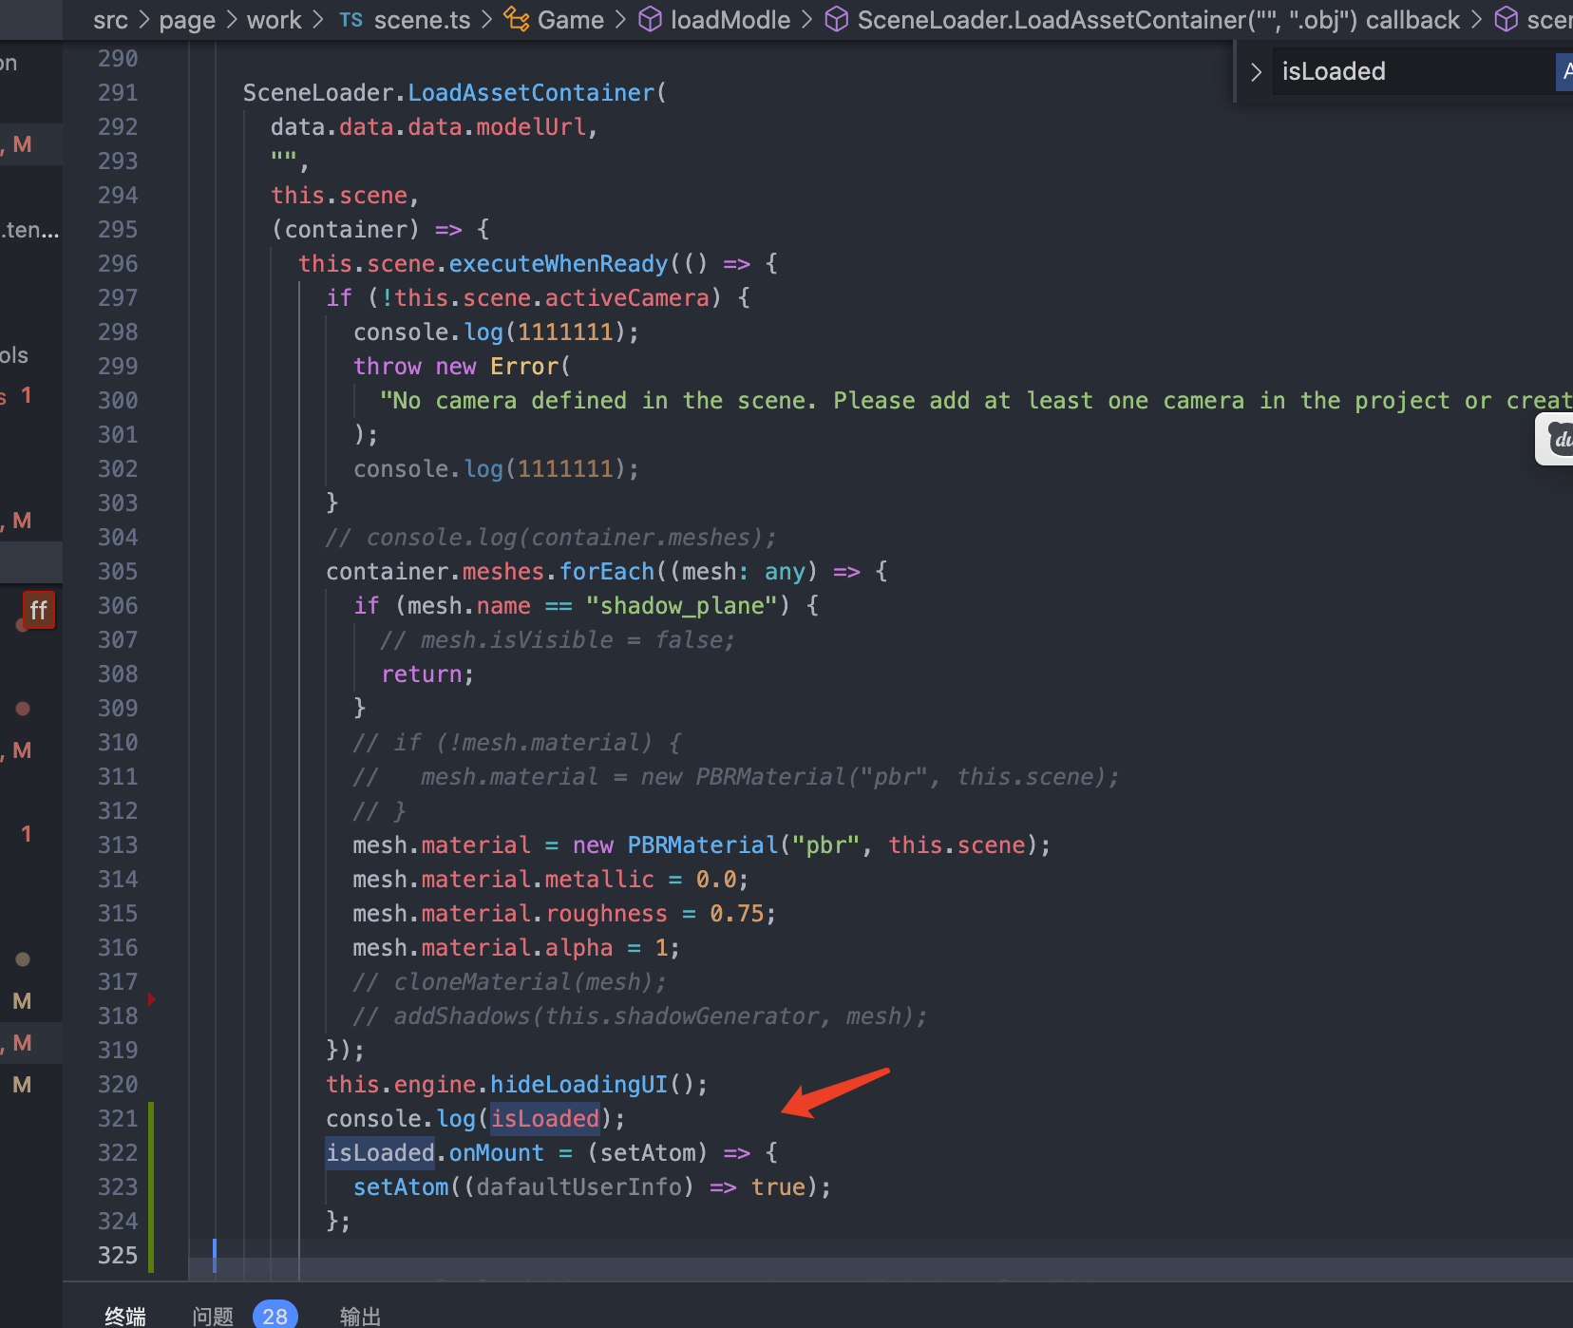The width and height of the screenshot is (1573, 1328).
Task: Click the 'page' breadcrumb item
Action: pos(187,19)
